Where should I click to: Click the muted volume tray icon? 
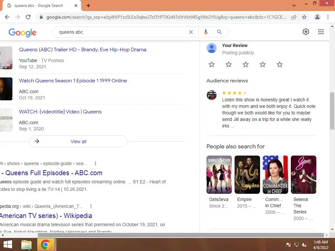click(x=304, y=244)
